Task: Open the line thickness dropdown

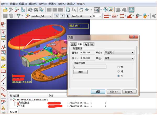Action: coord(110,16)
